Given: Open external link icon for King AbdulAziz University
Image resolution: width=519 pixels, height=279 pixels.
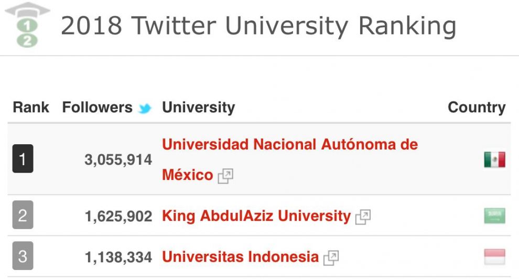Looking at the screenshot, I should point(363,217).
